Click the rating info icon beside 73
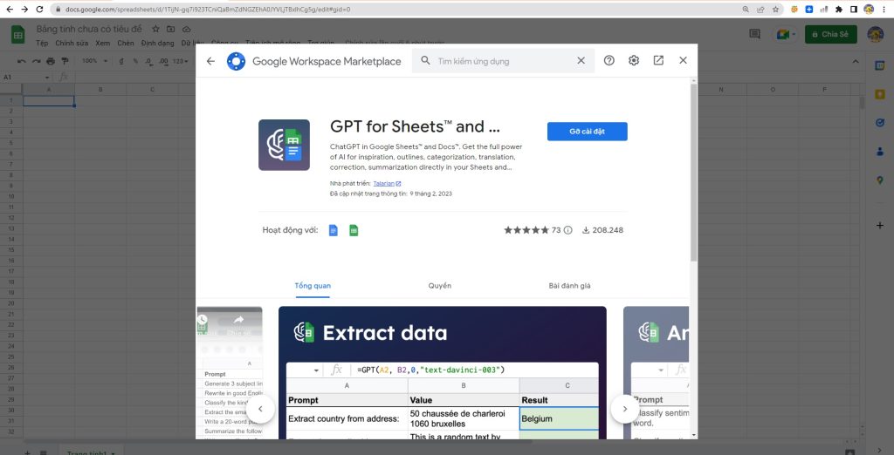Image resolution: width=894 pixels, height=455 pixels. pos(567,231)
